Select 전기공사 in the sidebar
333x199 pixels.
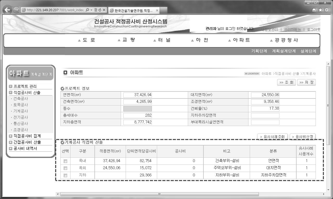pos(21,117)
